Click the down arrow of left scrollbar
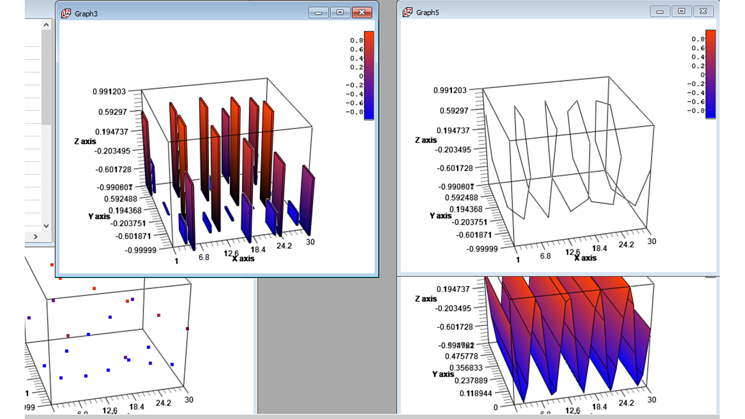Viewport: 745px width, 419px height. click(46, 226)
